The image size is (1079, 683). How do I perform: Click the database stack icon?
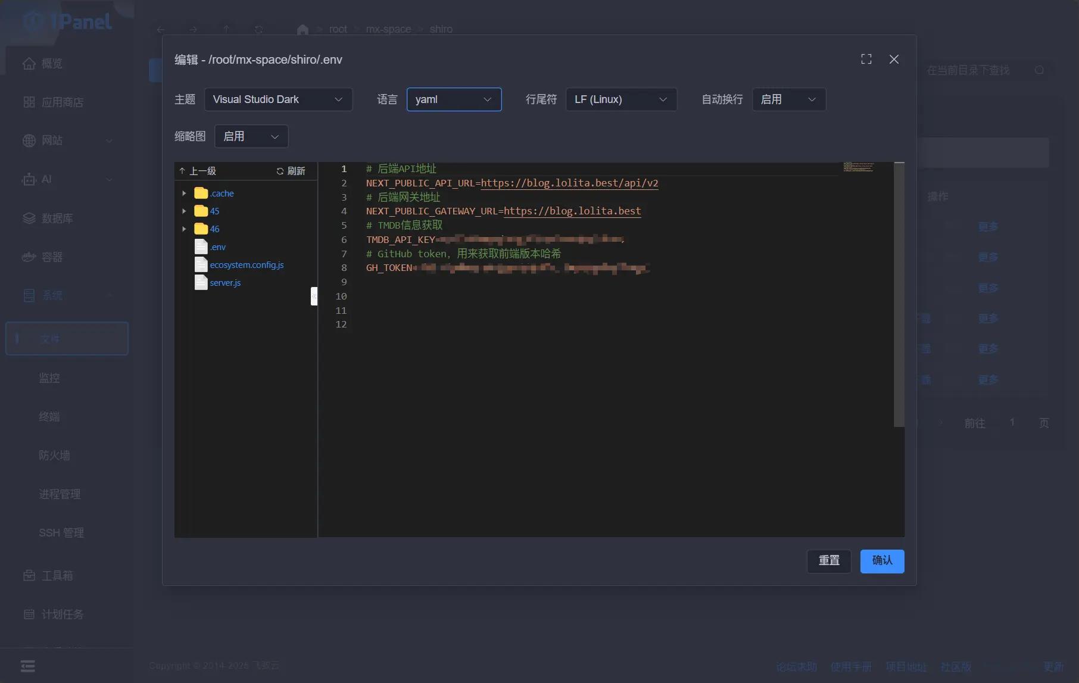point(29,219)
